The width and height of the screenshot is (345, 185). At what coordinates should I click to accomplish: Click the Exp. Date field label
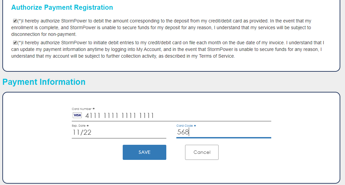(x=78, y=126)
